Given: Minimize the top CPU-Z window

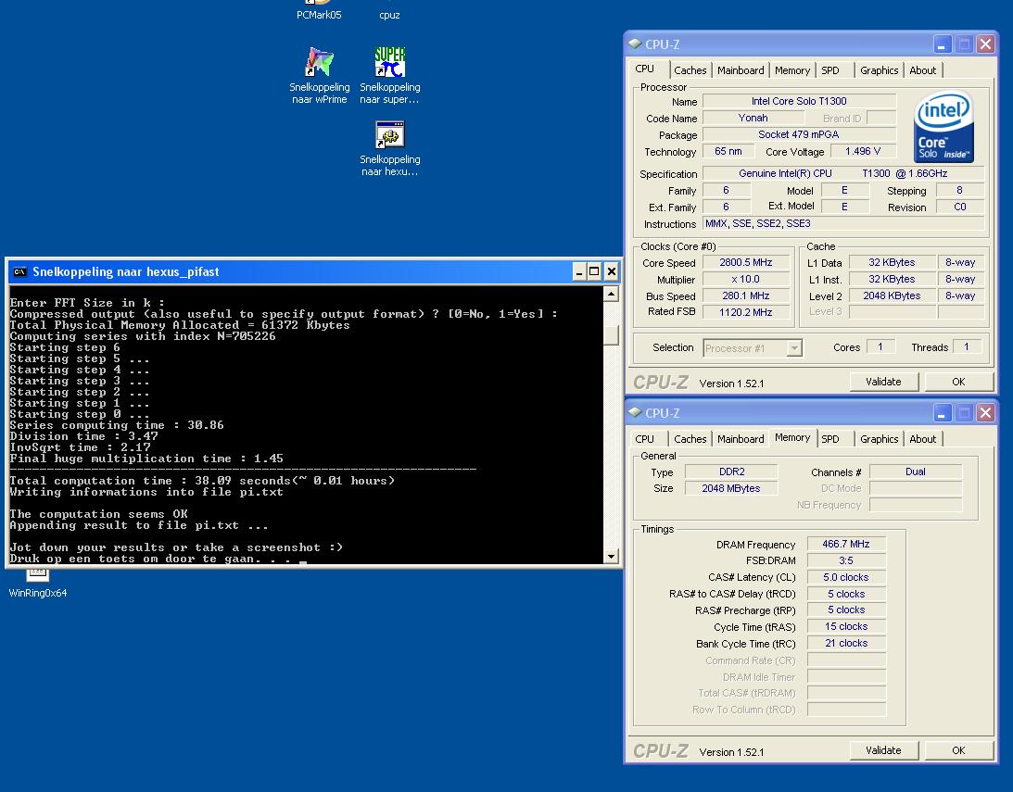Looking at the screenshot, I should [942, 44].
